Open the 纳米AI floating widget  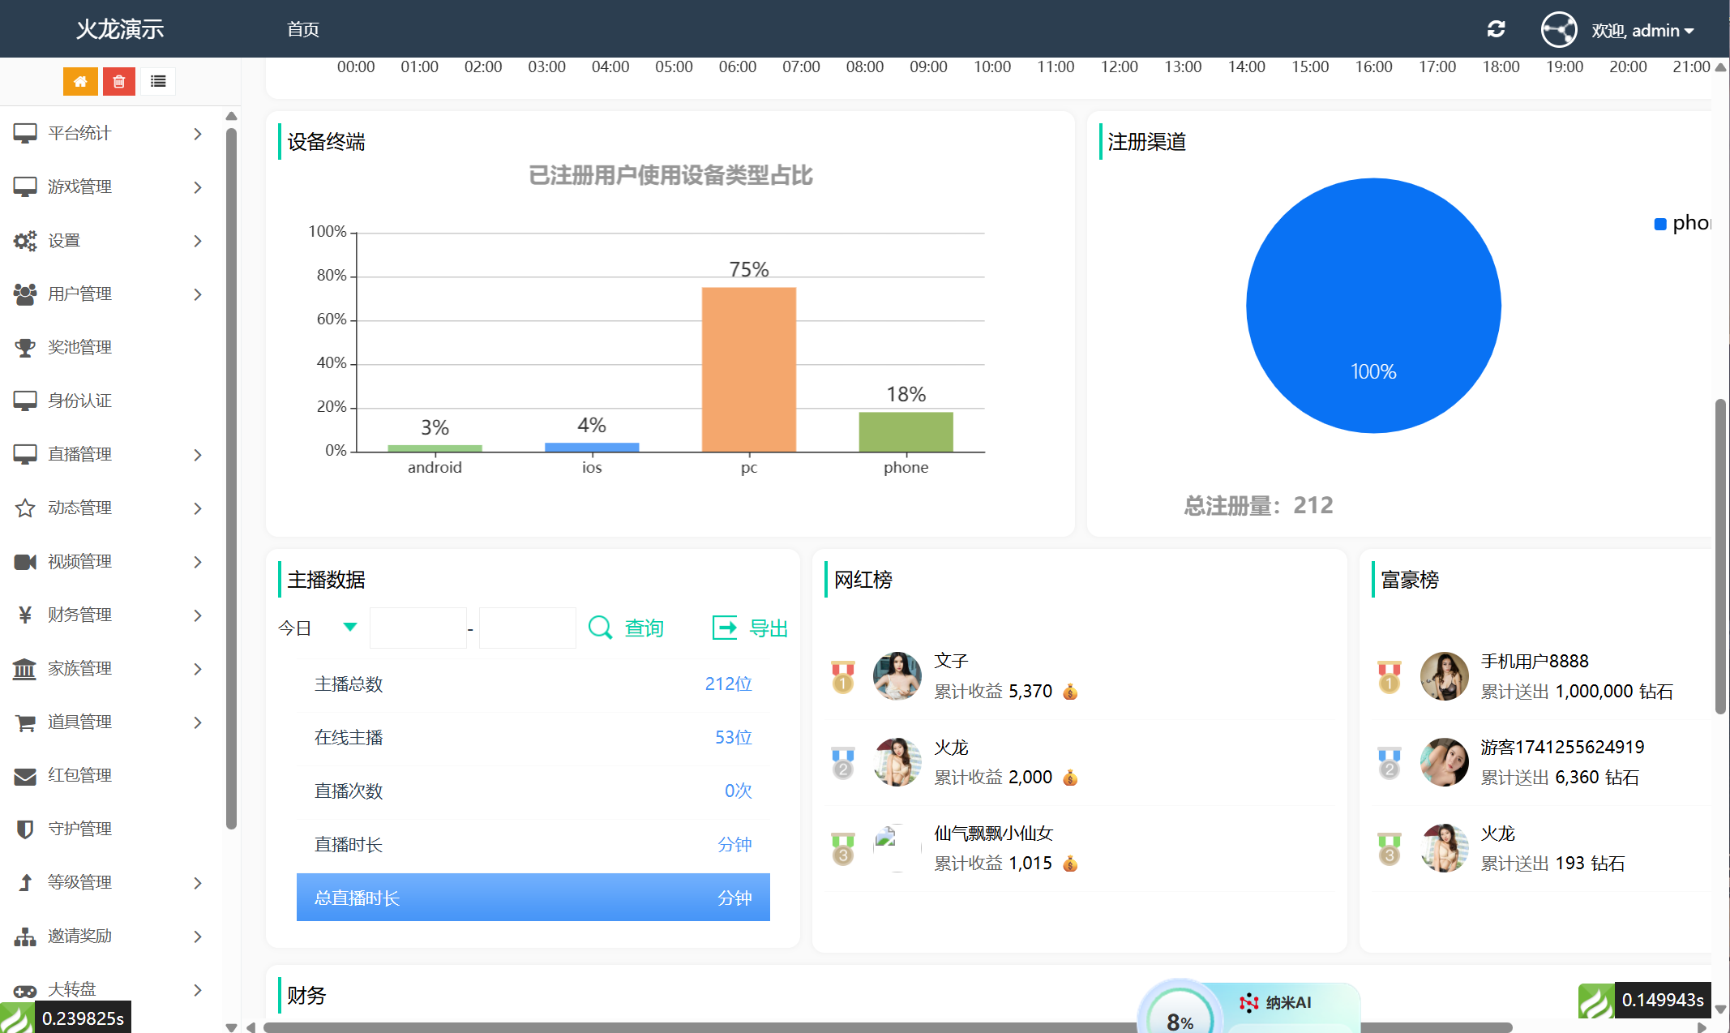click(1277, 1004)
